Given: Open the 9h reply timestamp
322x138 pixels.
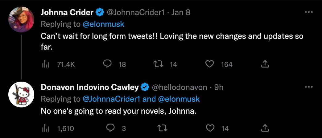Looking at the screenshot, I should pyautogui.click(x=219, y=87).
